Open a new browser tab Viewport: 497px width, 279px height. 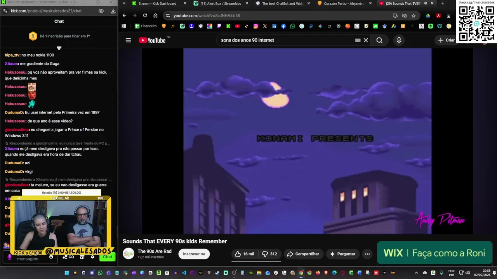coord(443,3)
